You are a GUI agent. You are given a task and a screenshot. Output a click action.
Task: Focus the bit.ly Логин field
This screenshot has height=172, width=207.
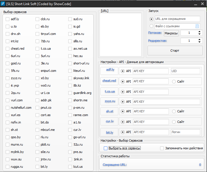(185, 132)
